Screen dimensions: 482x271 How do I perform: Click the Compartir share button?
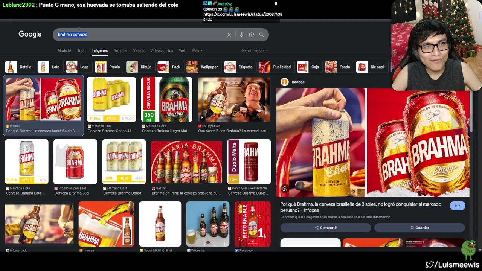pos(326,228)
